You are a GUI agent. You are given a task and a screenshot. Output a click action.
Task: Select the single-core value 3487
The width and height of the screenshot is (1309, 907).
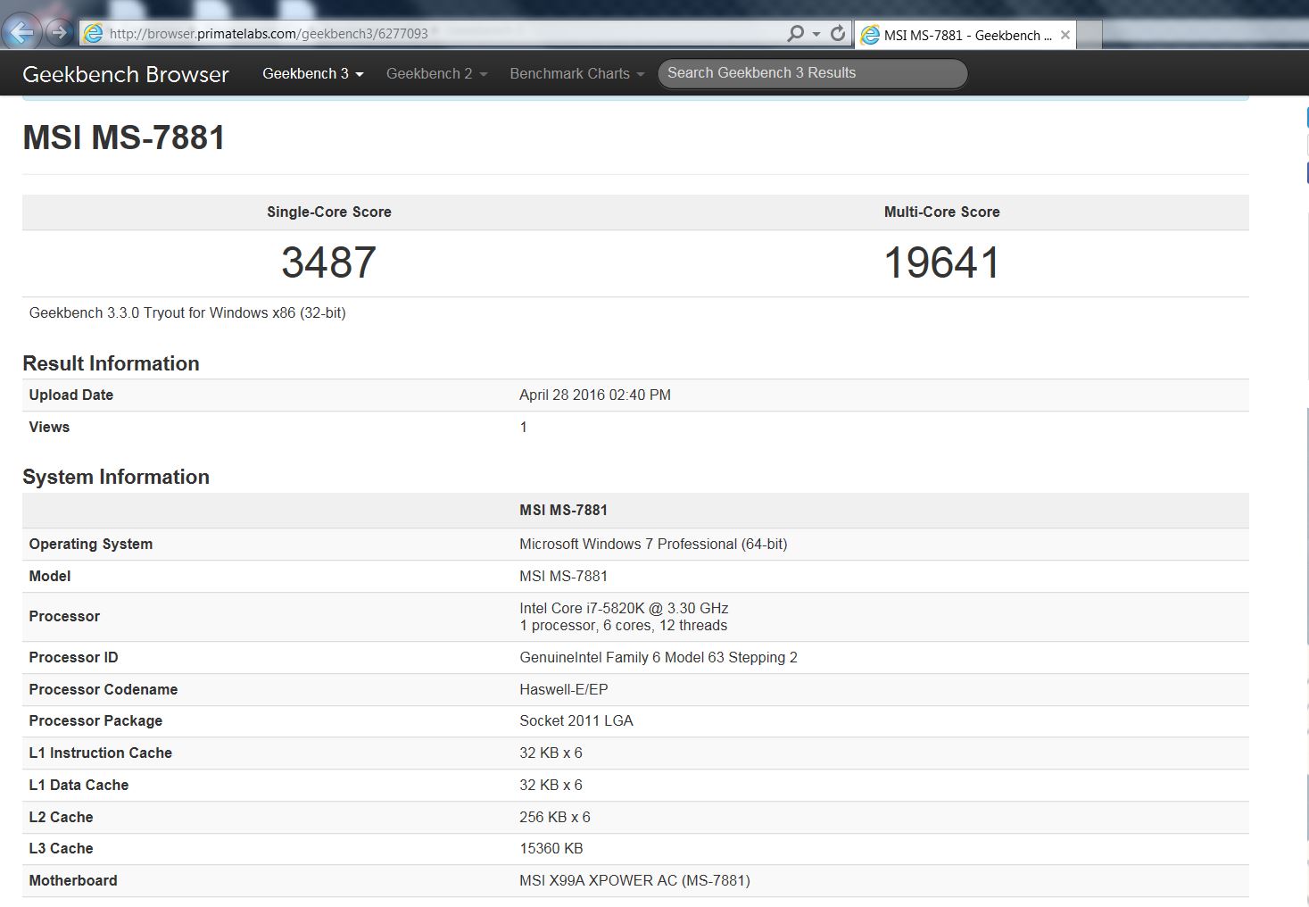pyautogui.click(x=329, y=262)
